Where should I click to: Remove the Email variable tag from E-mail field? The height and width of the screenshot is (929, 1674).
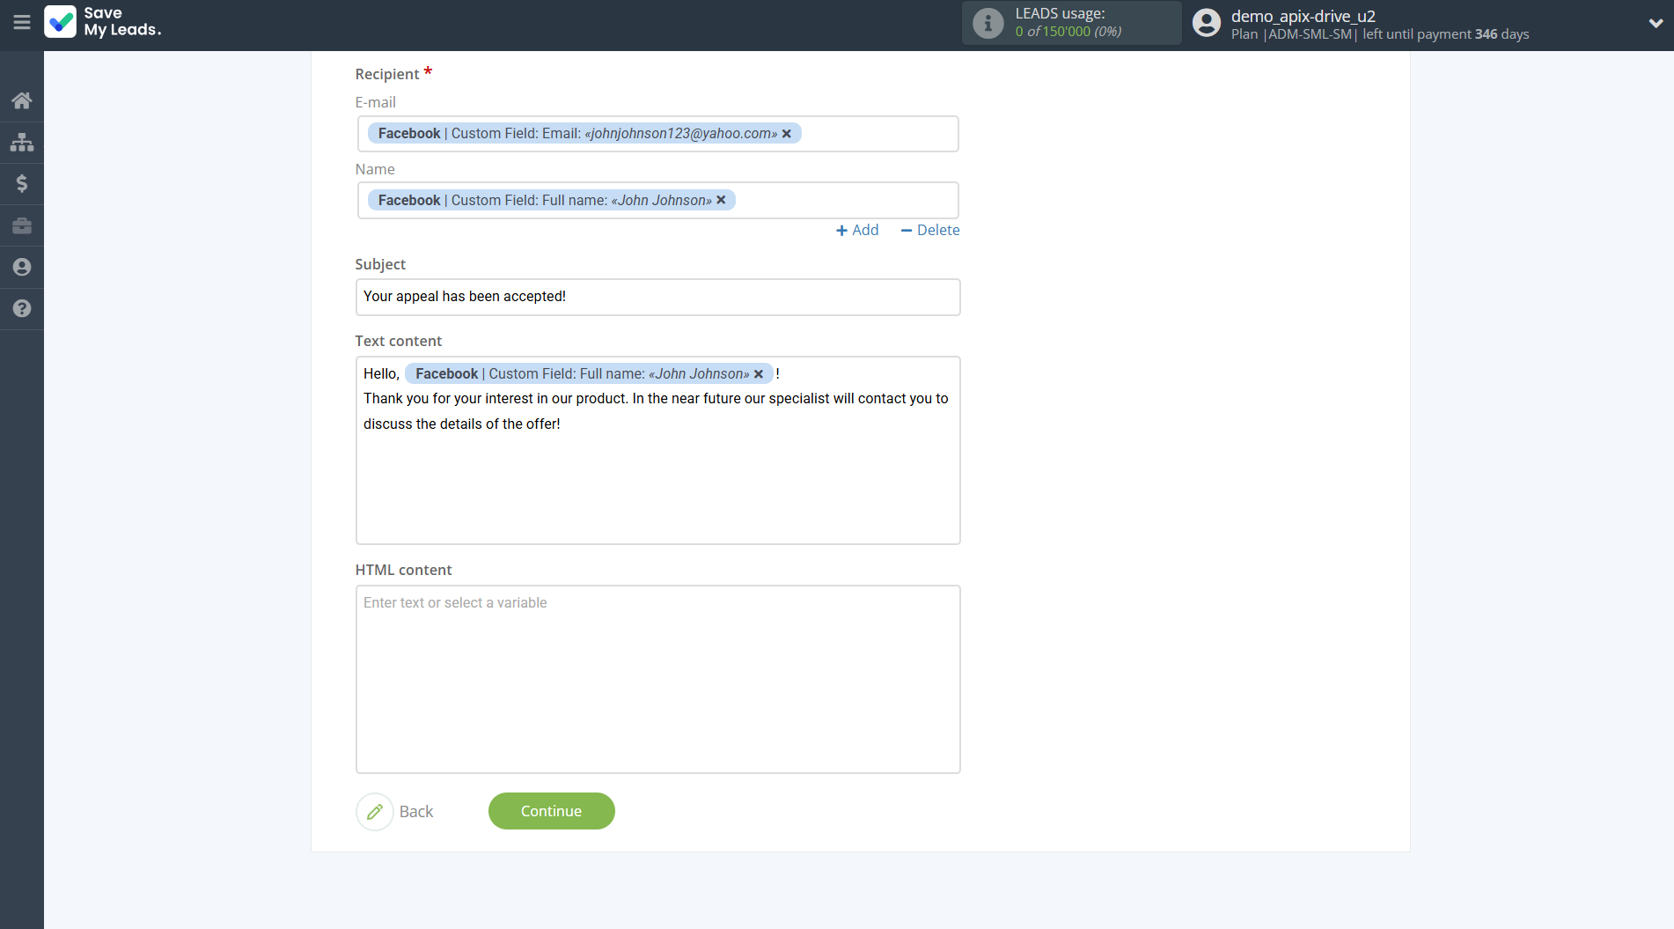tap(787, 134)
